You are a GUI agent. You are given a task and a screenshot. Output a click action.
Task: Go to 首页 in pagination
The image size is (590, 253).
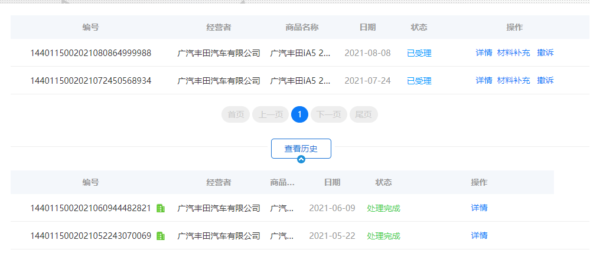(236, 114)
